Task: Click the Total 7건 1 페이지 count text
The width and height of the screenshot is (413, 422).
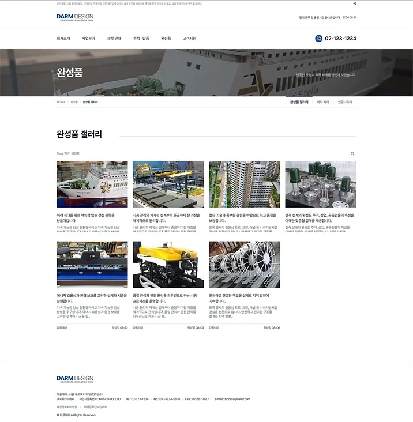Action: tap(68, 154)
